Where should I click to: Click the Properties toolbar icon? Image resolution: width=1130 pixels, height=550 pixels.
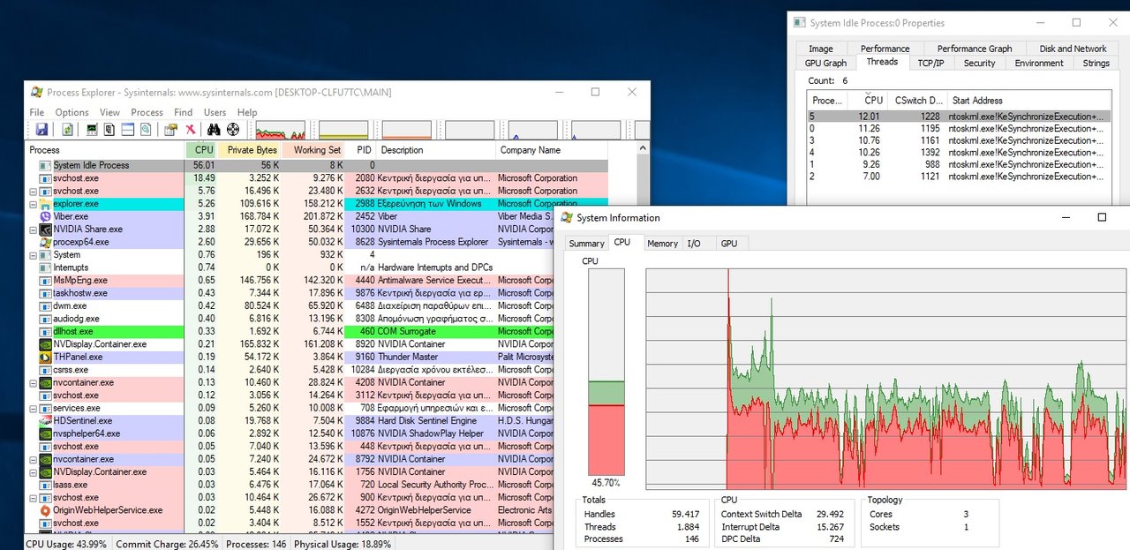[171, 130]
